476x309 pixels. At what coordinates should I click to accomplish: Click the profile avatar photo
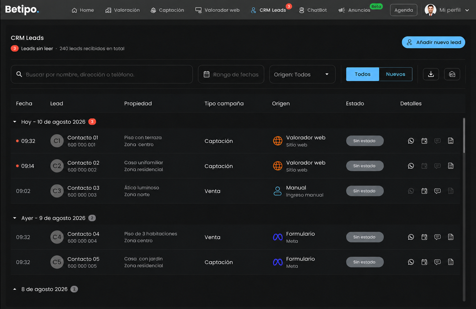coord(430,10)
